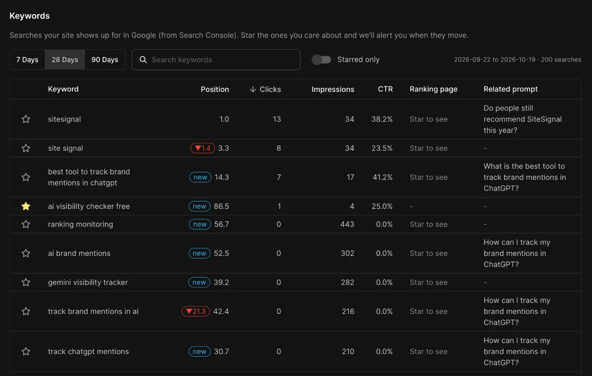Image resolution: width=592 pixels, height=376 pixels.
Task: Click the 86.5 position value
Action: coord(221,206)
